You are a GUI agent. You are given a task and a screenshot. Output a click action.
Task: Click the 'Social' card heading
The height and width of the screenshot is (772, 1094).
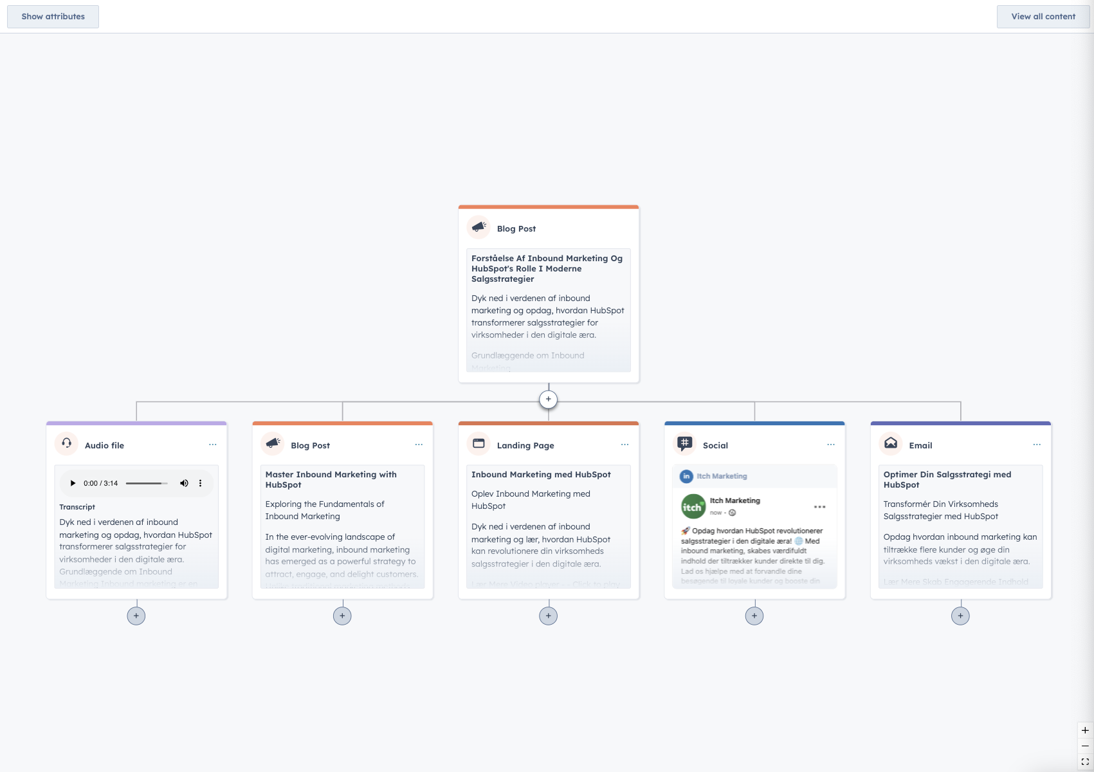(x=715, y=445)
